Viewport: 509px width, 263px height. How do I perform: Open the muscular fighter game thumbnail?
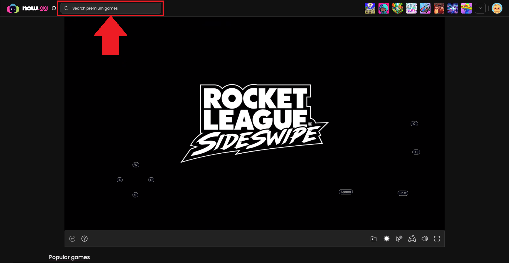[x=439, y=8]
